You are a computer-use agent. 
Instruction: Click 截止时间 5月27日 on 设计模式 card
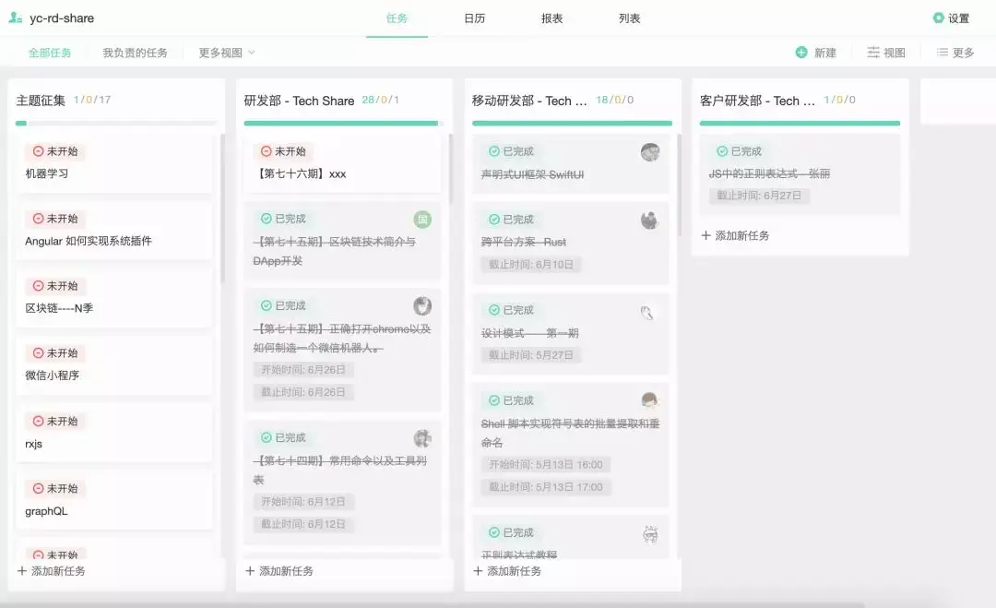[x=531, y=355]
